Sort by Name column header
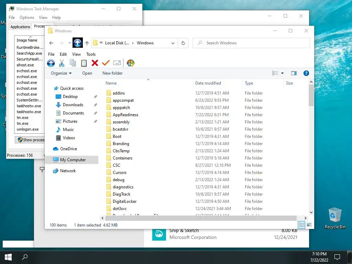The image size is (352, 264). [148, 83]
